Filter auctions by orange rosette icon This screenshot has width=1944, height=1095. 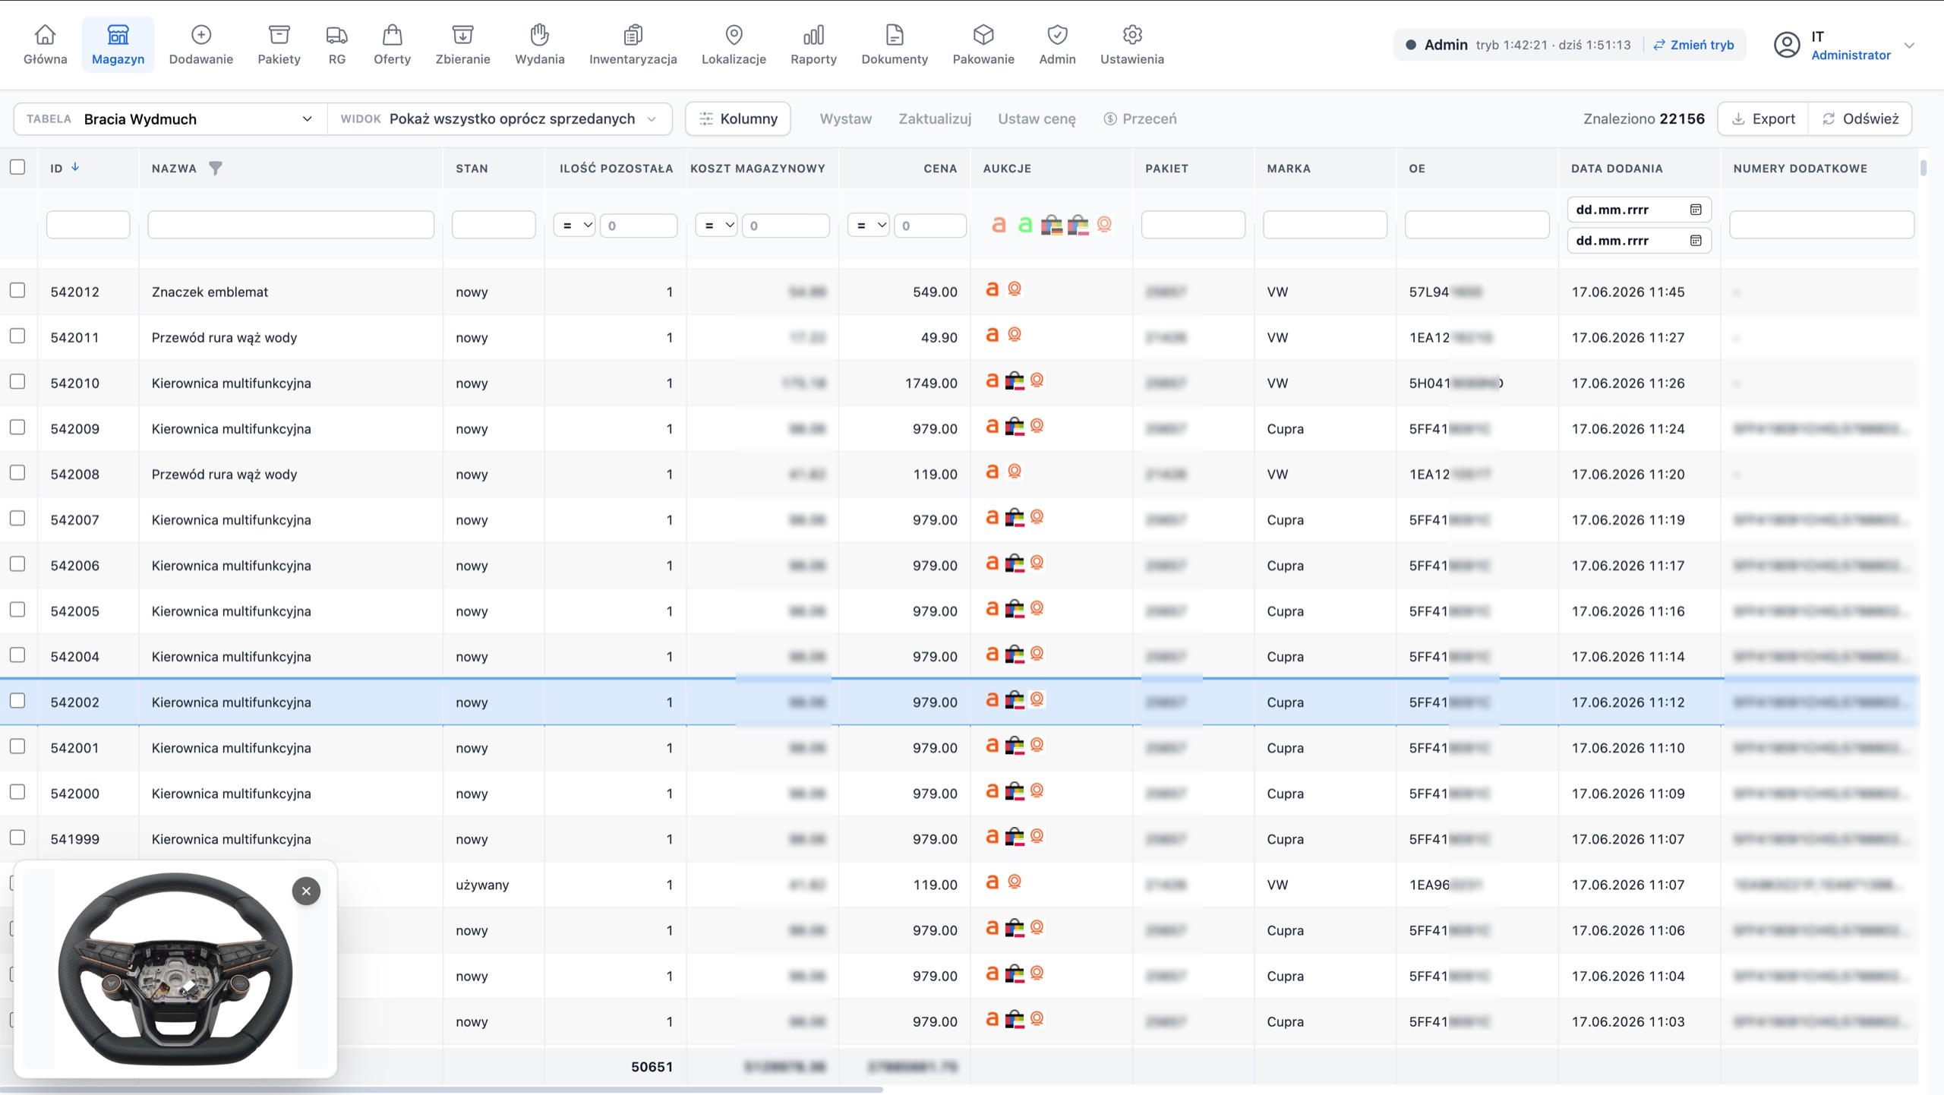[1104, 224]
